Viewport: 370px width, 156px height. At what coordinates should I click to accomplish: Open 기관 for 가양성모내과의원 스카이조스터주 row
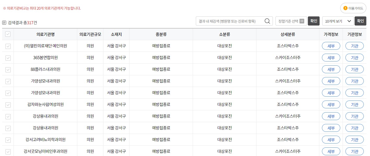click(x=354, y=81)
